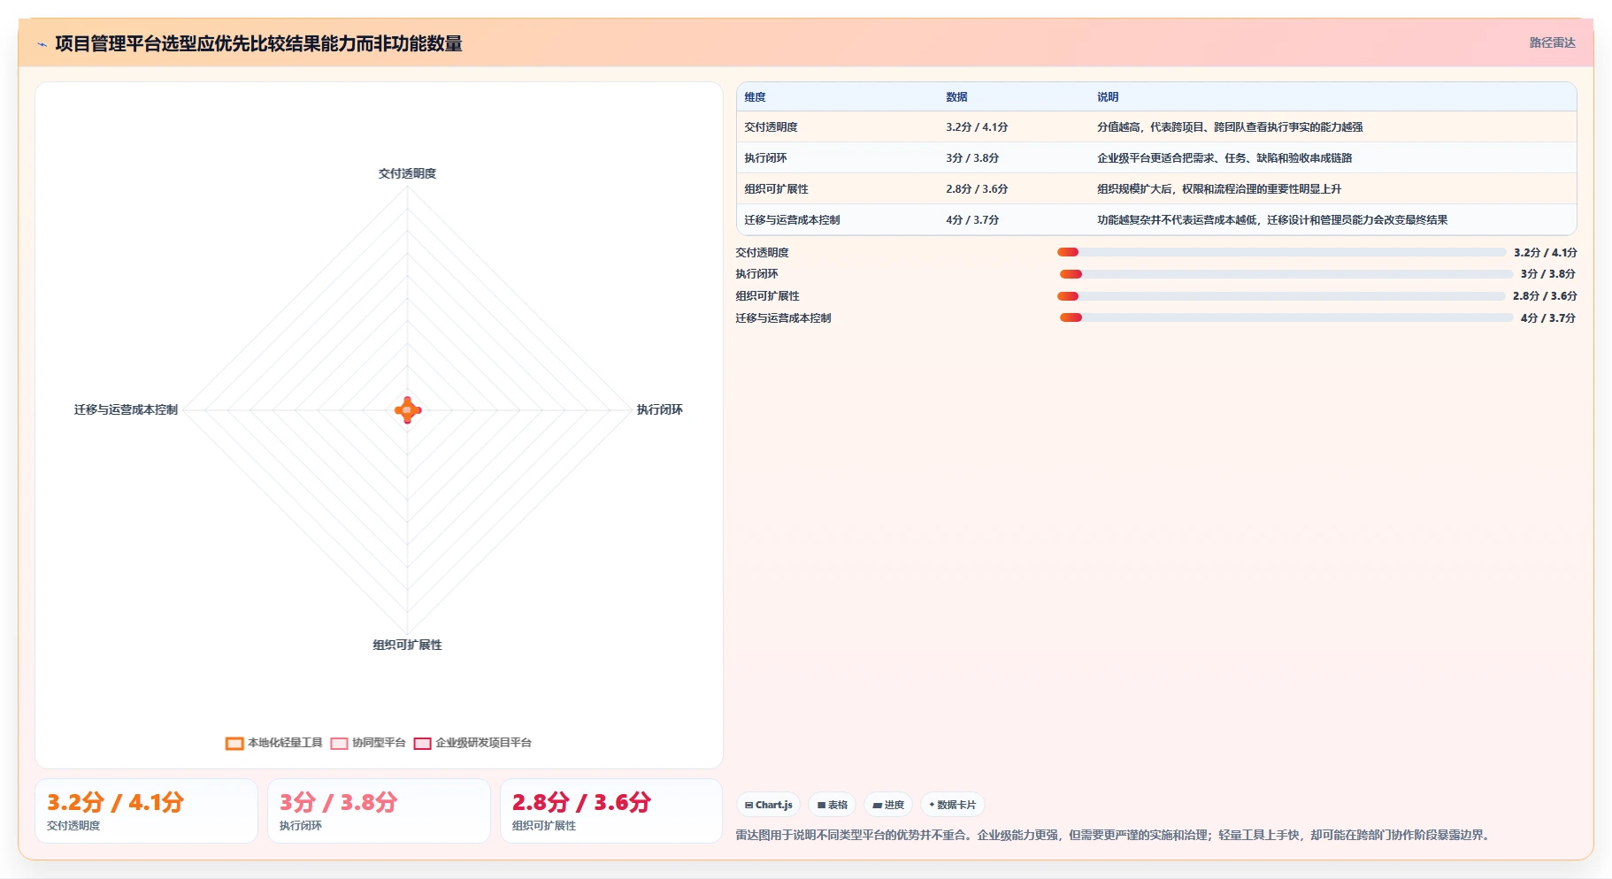Click the description text starting 分值越高
Viewport: 1612px width, 879px height.
[x=1230, y=127]
